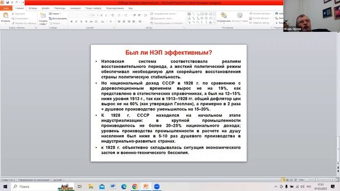Open Google Chrome from the taskbar
This screenshot has width=340, height=191.
pos(134,186)
